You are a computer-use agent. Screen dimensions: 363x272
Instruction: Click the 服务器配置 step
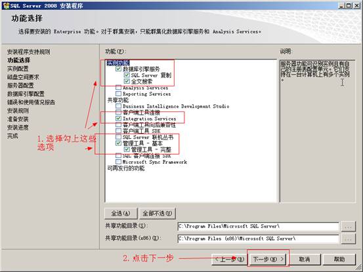[x=20, y=85]
